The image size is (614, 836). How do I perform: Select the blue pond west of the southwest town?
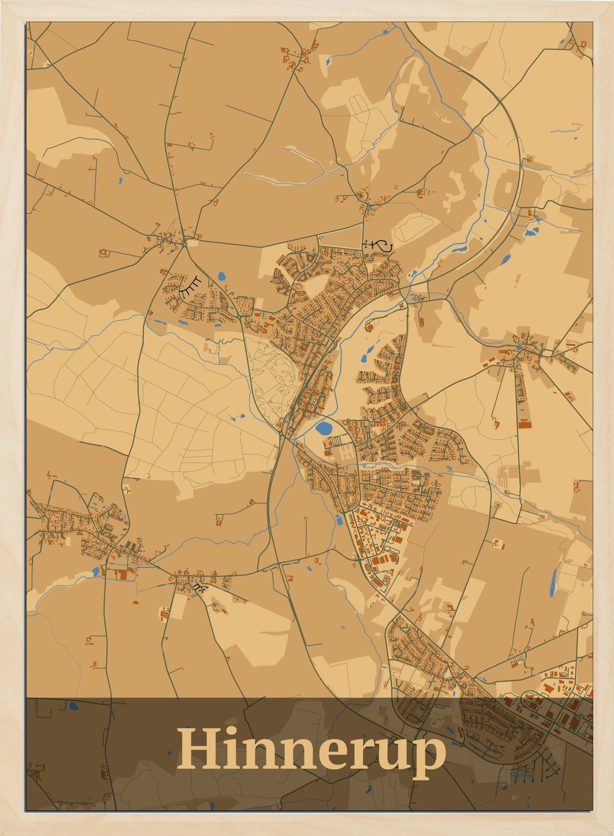[x=96, y=571]
